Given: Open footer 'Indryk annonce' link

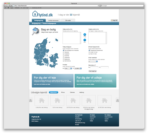Looking at the screenshot, I should pos(108,117).
